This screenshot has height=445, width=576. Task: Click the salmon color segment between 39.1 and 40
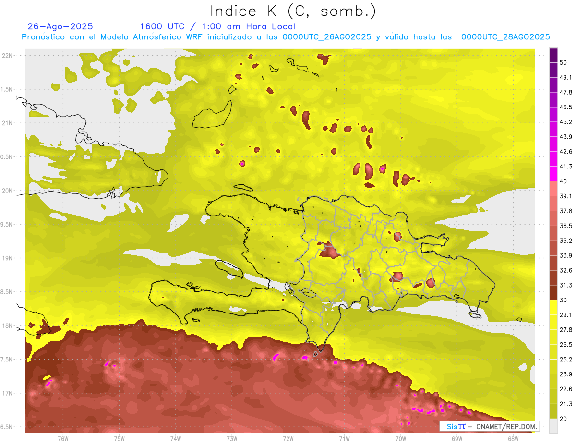(553, 189)
